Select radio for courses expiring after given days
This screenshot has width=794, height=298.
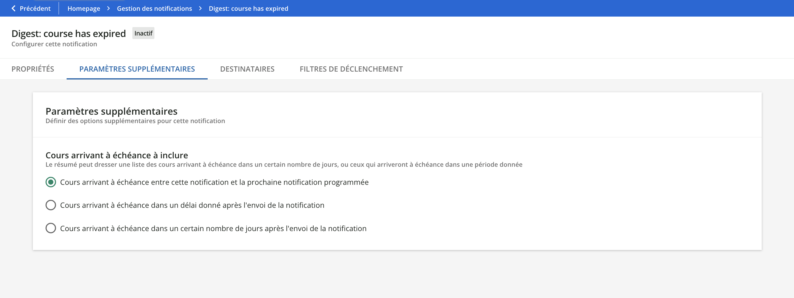51,228
